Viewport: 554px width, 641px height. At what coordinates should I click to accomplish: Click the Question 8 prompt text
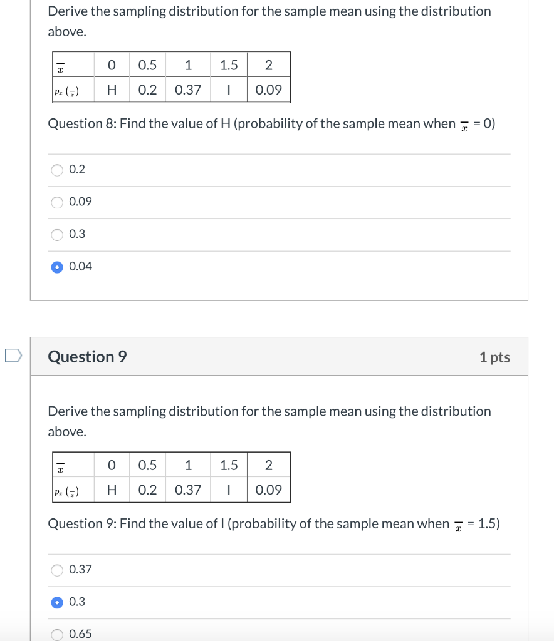[269, 123]
